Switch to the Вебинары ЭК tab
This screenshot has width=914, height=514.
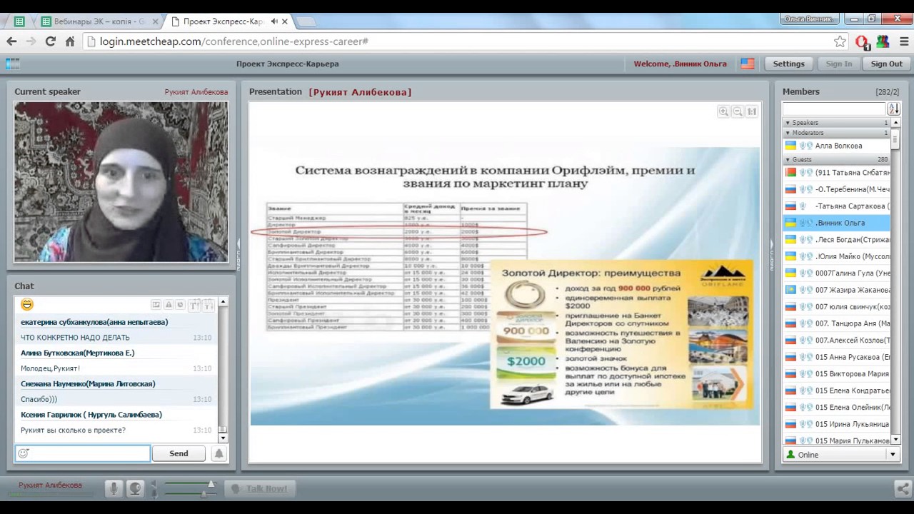[x=98, y=21]
